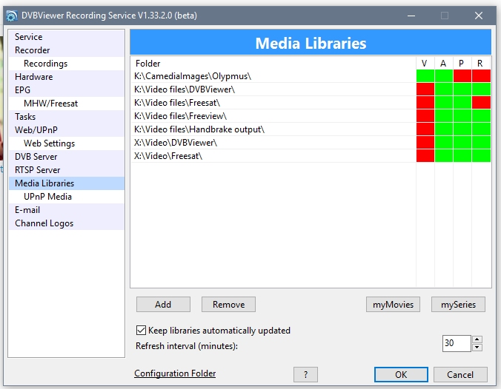Toggle R flag for K:\Video files\Freesat\

point(481,103)
